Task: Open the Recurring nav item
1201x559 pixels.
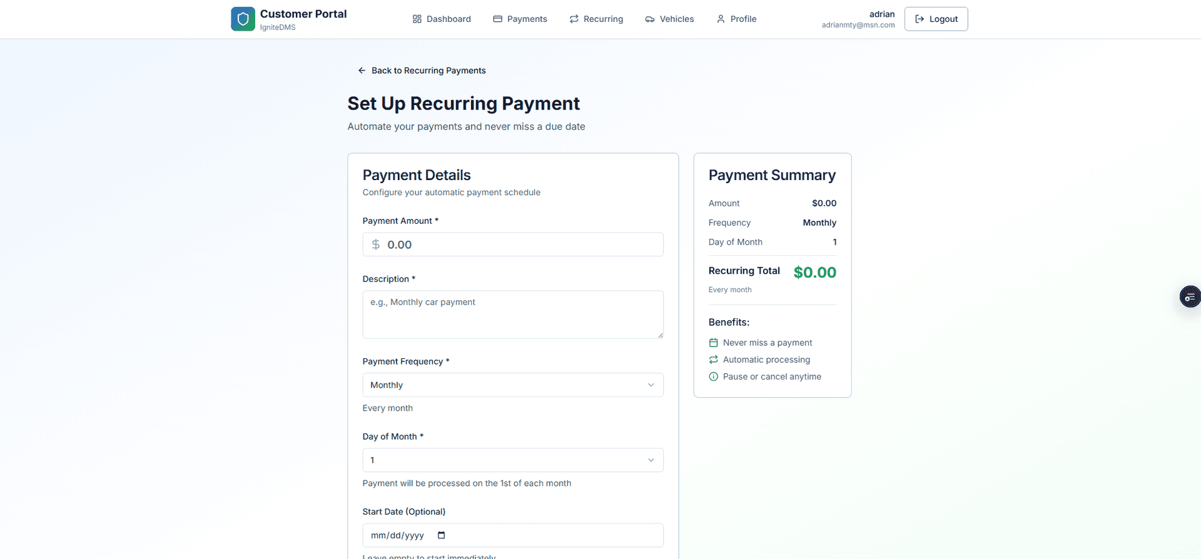Action: pyautogui.click(x=596, y=19)
